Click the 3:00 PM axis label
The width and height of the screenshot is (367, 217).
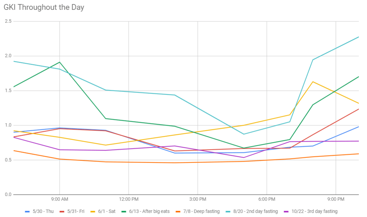198,199
